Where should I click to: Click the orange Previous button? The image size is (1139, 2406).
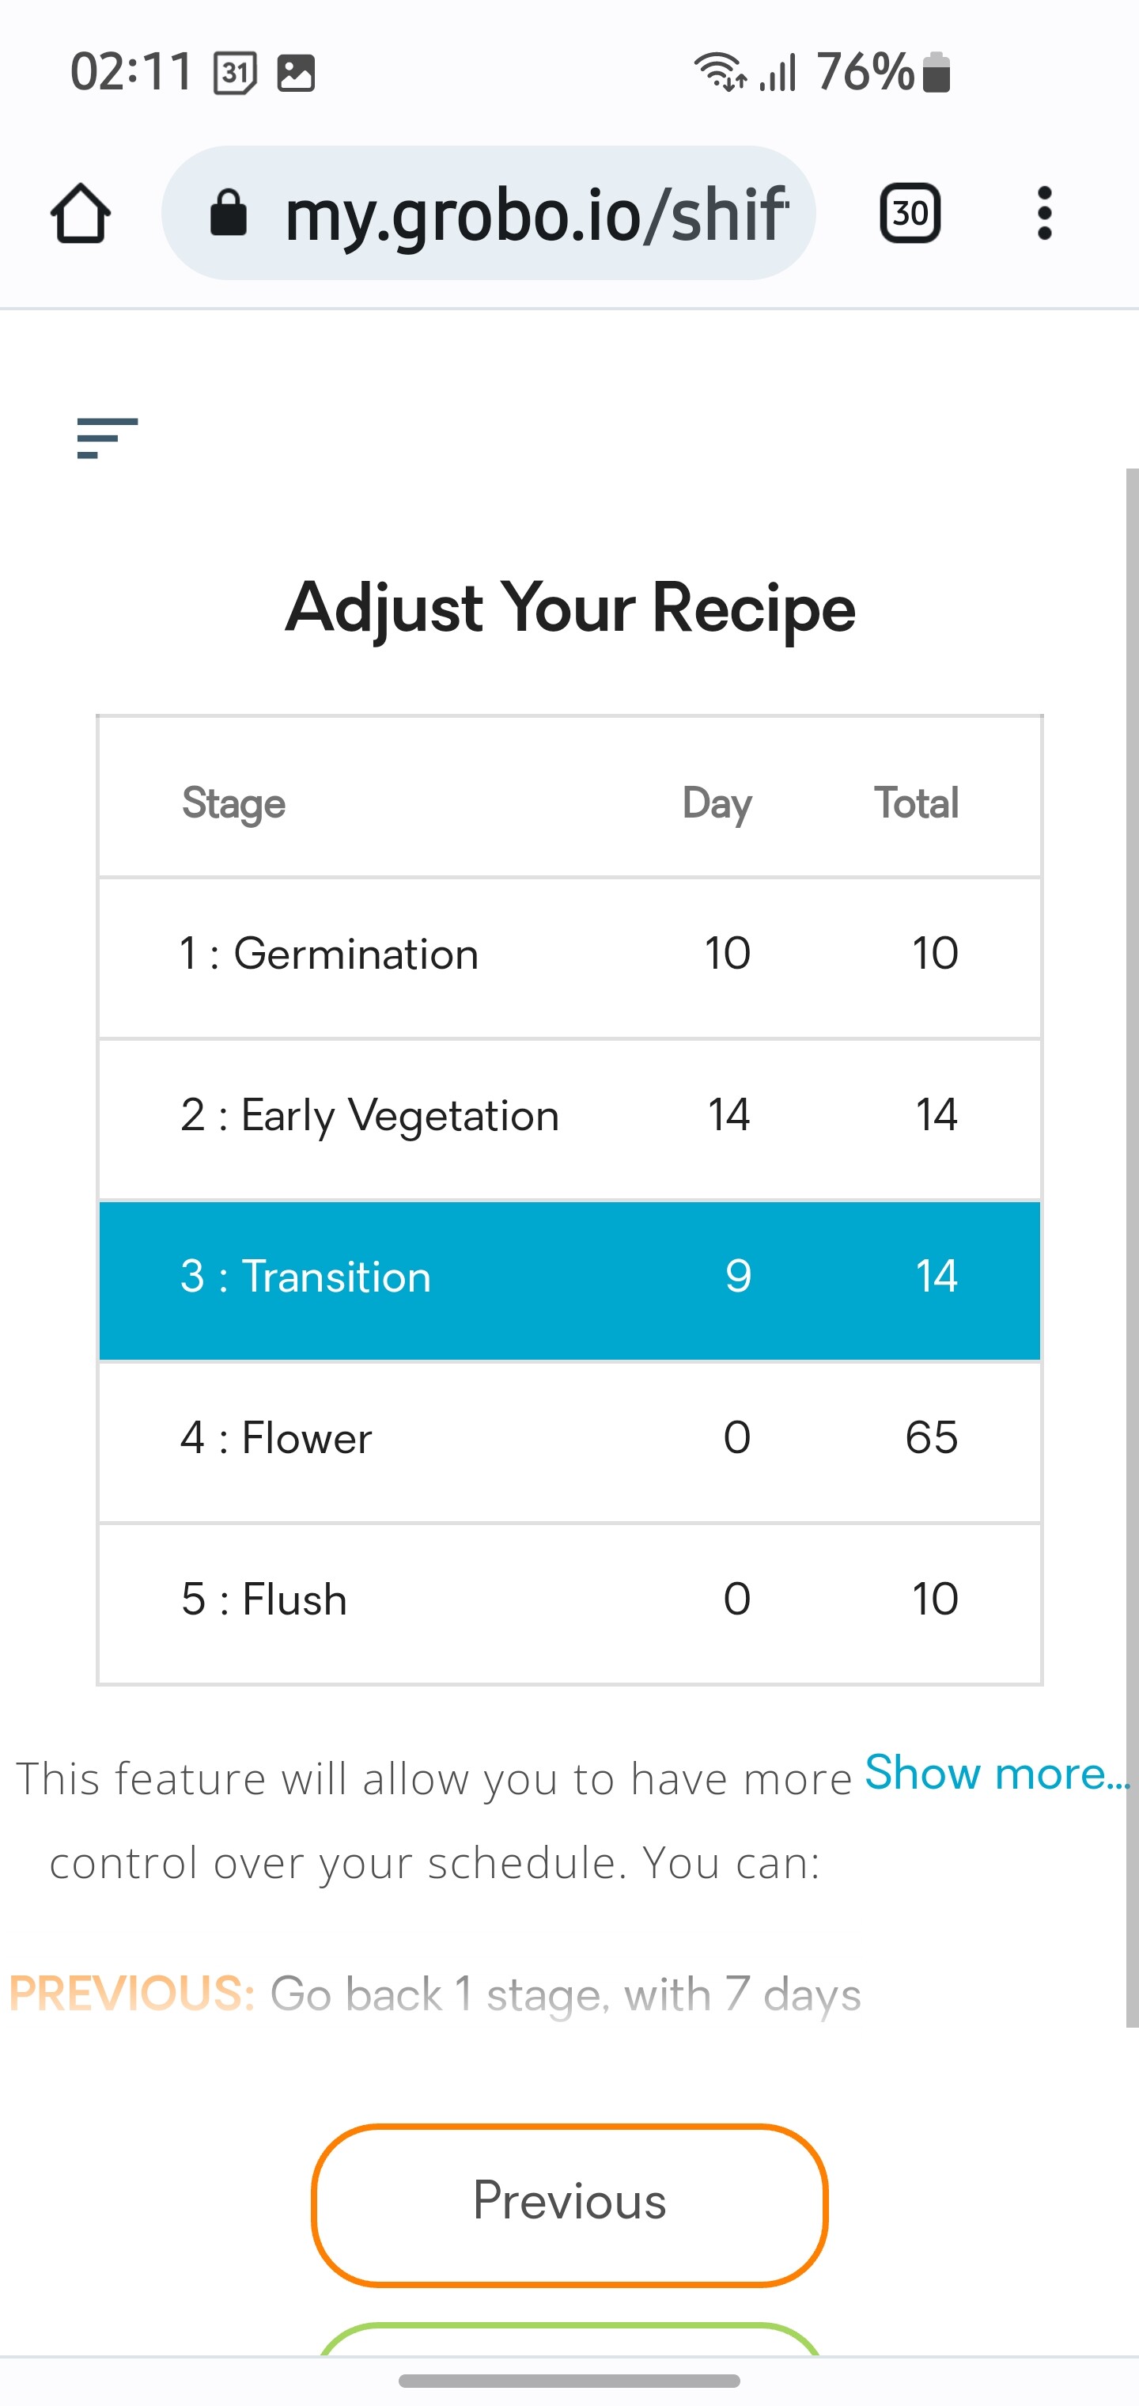pyautogui.click(x=569, y=2204)
